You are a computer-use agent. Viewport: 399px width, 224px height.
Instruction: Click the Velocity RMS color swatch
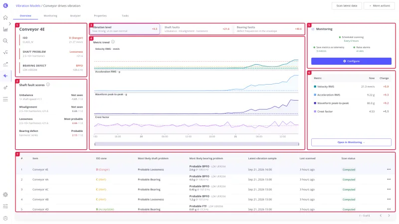click(315, 87)
